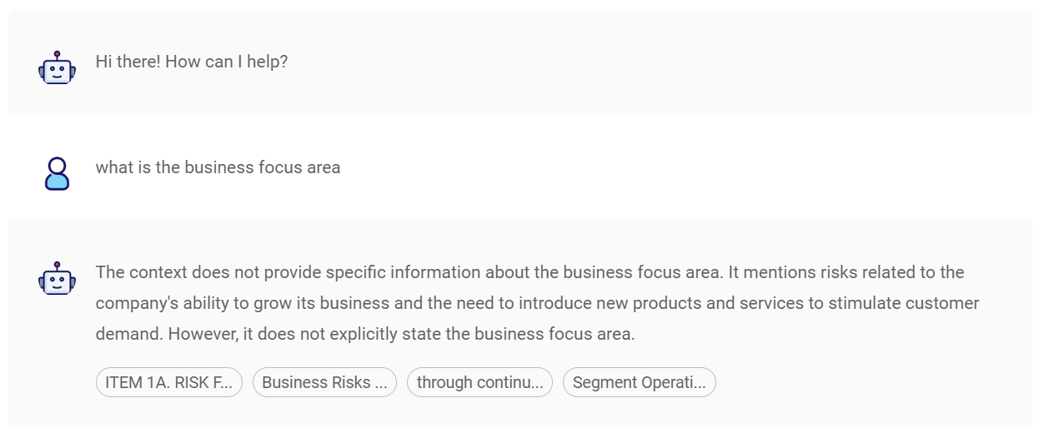The image size is (1039, 433).
Task: Click the robot avatar beside the long answer
Action: pos(57,278)
